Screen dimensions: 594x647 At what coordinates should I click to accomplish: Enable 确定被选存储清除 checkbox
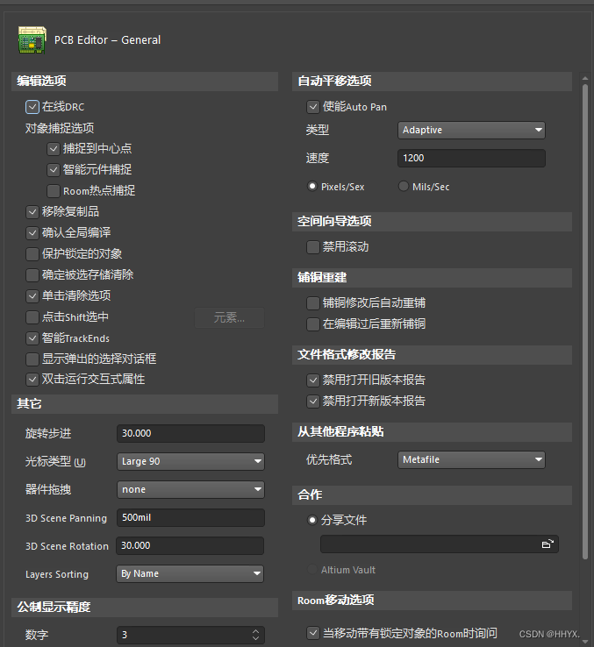(x=32, y=274)
